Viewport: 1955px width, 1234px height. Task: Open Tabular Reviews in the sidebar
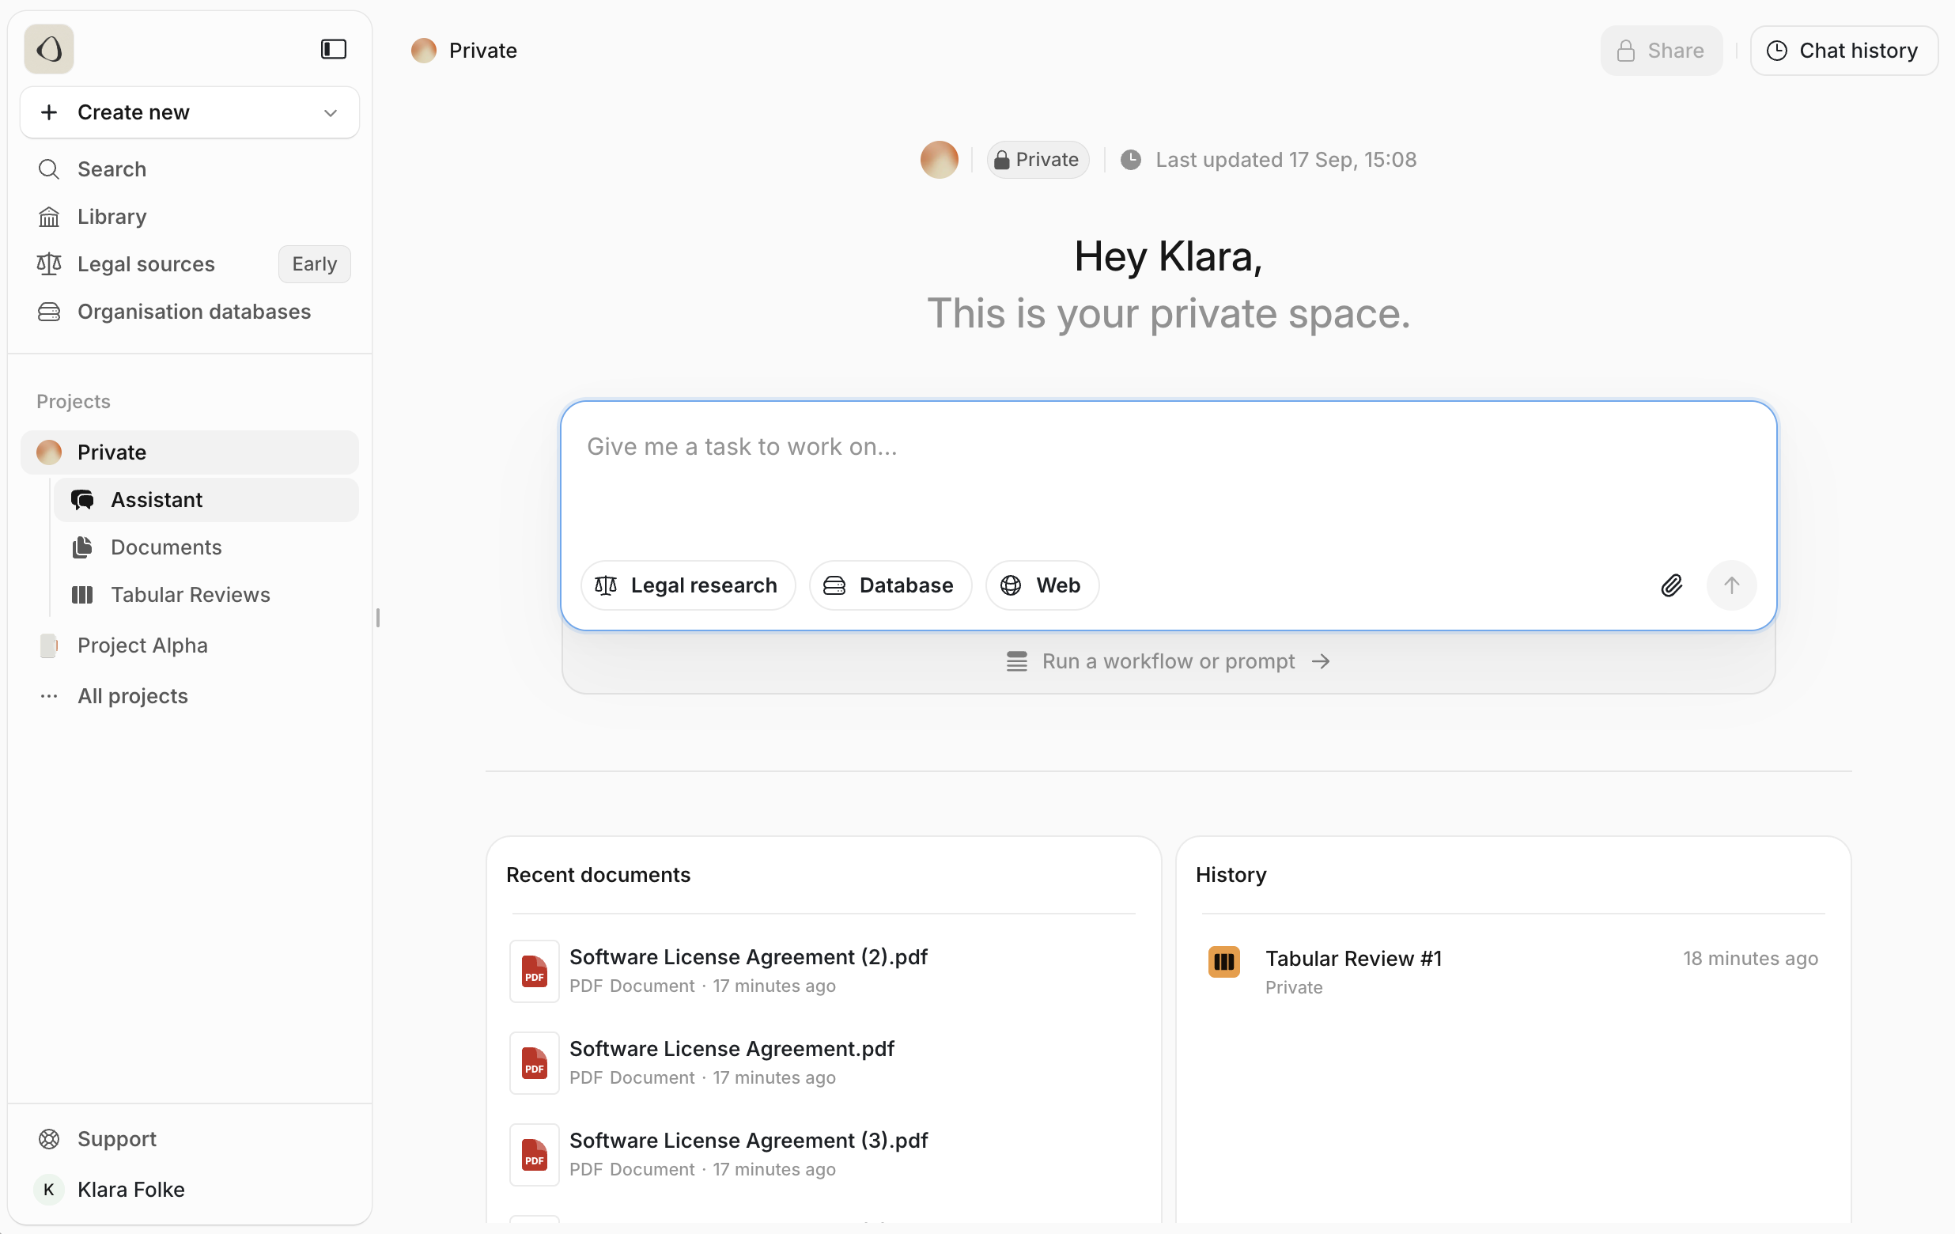coord(190,595)
